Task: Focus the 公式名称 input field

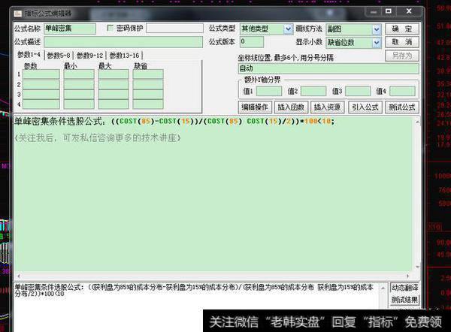Action: pyautogui.click(x=70, y=29)
